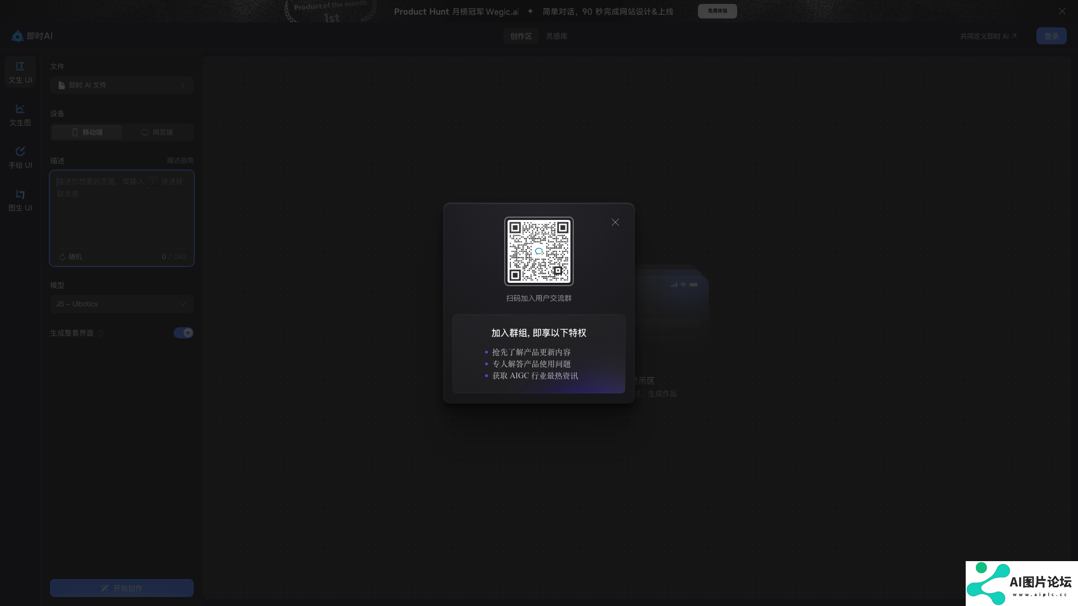Click the 随机 random prompt button
This screenshot has width=1078, height=606.
click(71, 257)
